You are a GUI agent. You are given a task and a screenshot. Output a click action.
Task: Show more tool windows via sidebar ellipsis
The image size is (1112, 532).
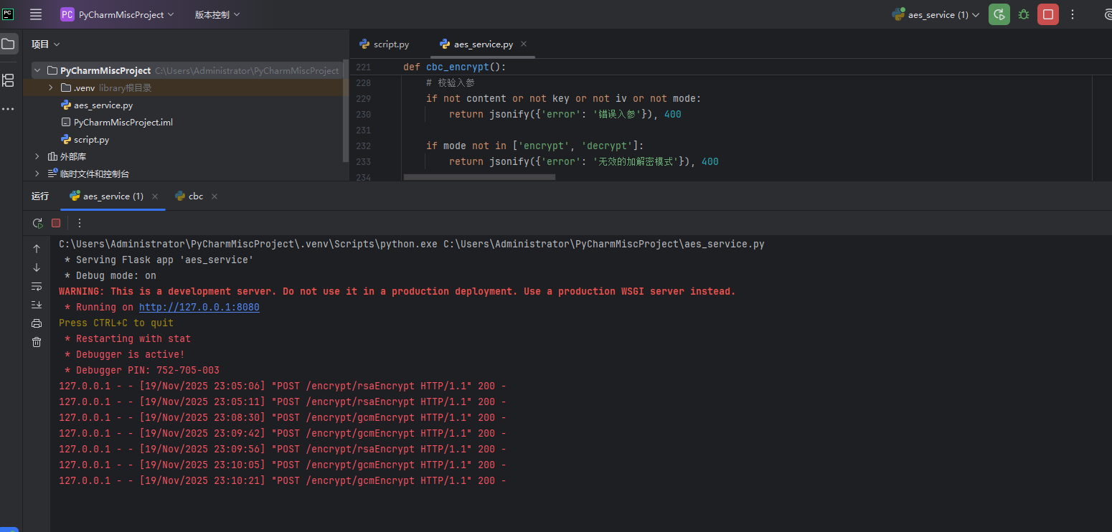8,109
